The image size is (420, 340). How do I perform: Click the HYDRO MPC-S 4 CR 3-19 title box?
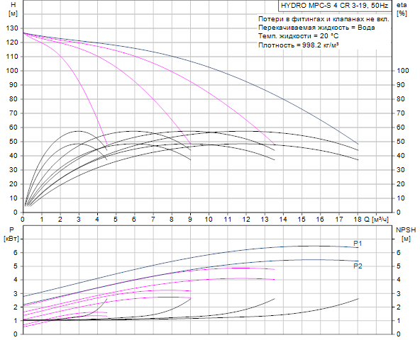(335, 6)
